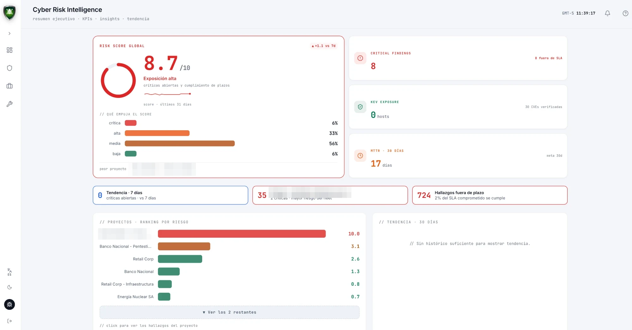Click the baja green severity bar
632x330 pixels.
click(x=131, y=154)
